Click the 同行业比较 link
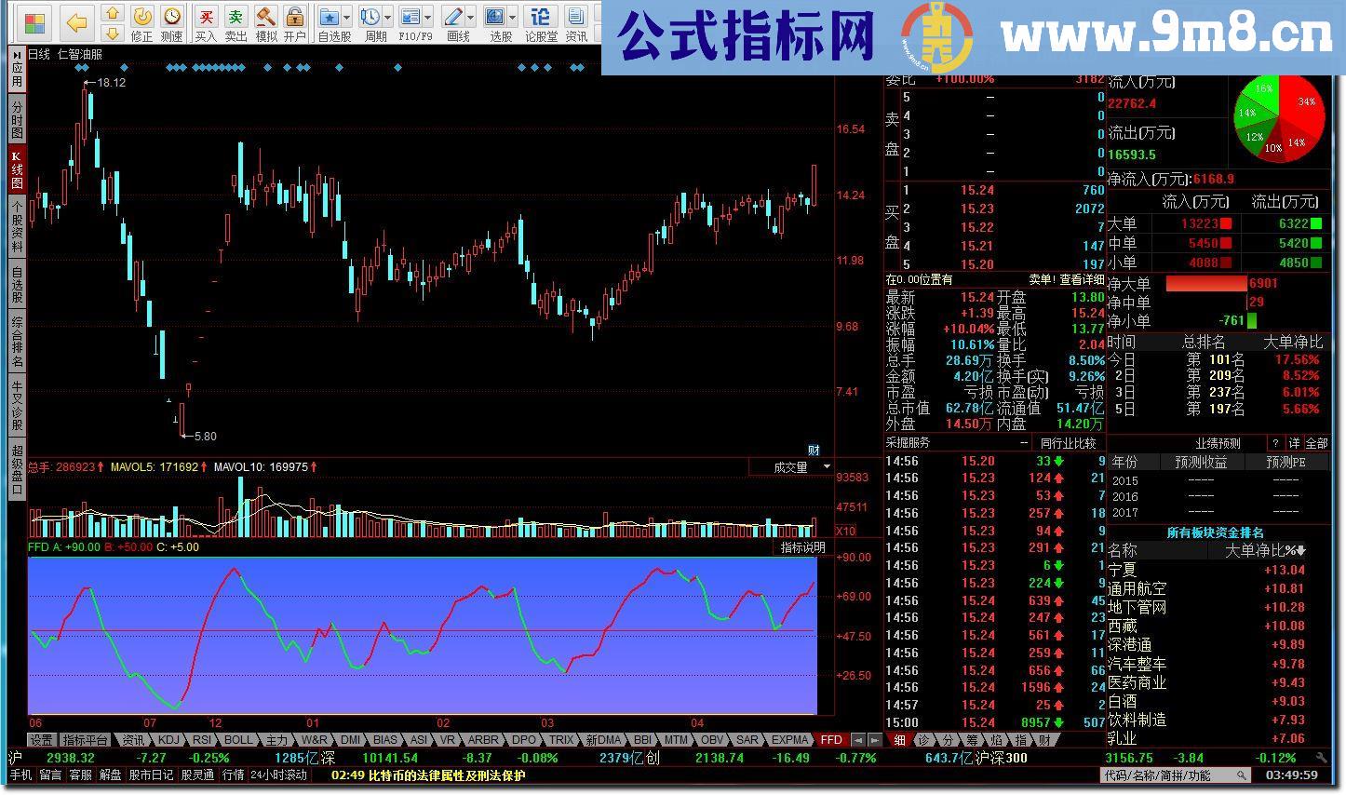 (1068, 443)
